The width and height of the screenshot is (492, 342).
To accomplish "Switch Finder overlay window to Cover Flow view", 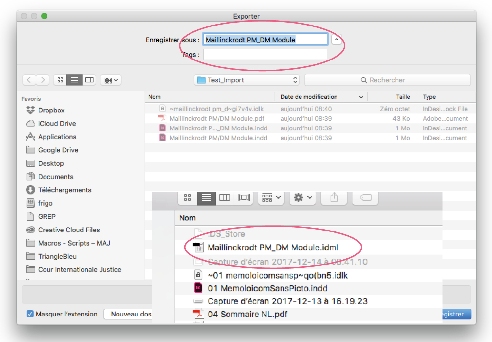I will [244, 197].
